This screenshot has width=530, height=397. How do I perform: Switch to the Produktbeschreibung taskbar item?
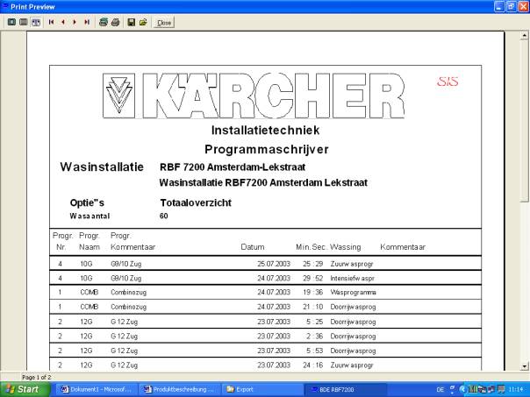(180, 390)
